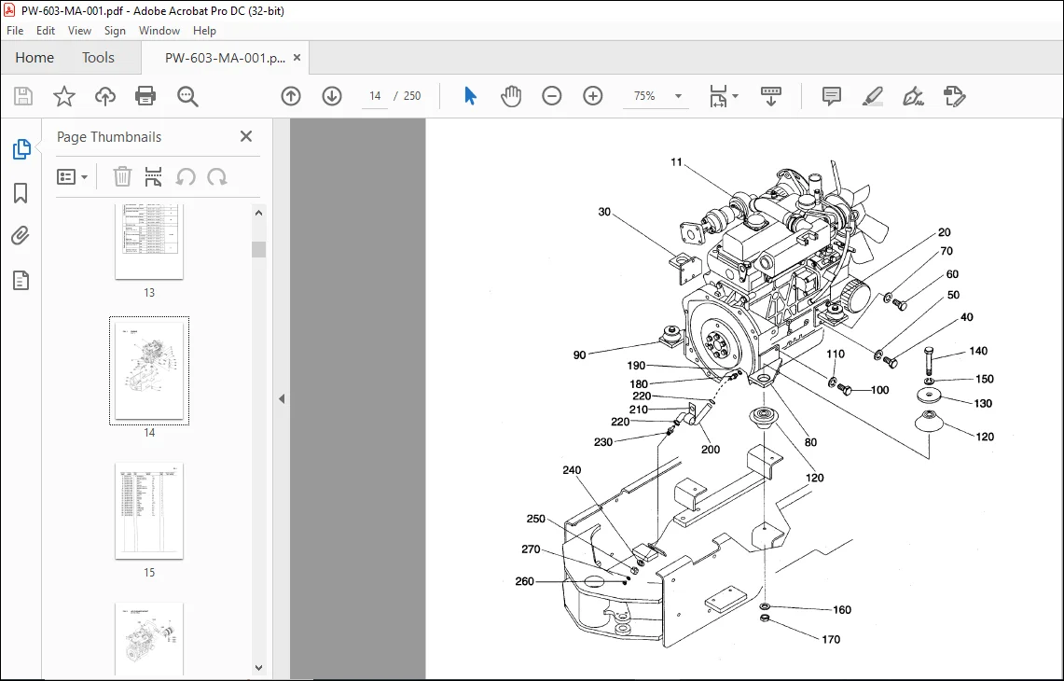Screen dimensions: 1064x681
Task: Click the cloud upload icon
Action: pos(105,96)
